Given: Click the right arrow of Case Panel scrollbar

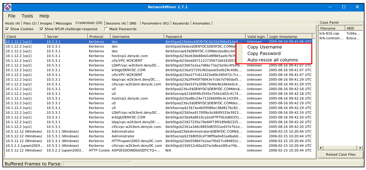Looking at the screenshot, I should 360,148.
